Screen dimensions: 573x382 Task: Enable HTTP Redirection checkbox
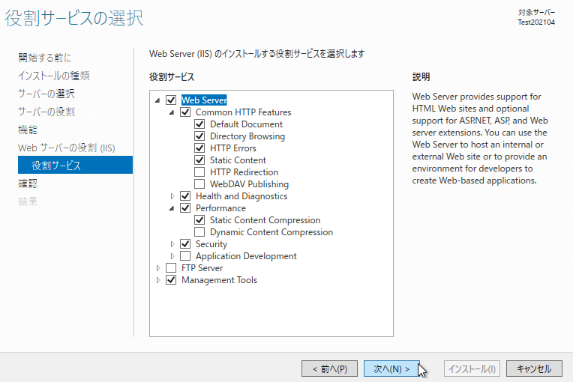click(x=199, y=172)
